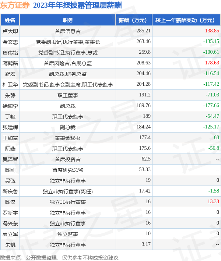Click position 董事会秘书
This screenshot has width=221, height=261.
point(68,138)
